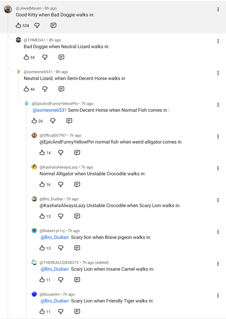Reply to @Offical007N7's normal fish comment
Viewport: 226px width, 319px height.
(x=77, y=152)
